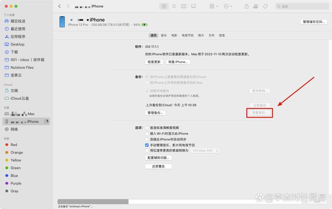The image size is (332, 209).
Task: Select the Blue tag in sidebar
Action: point(11,176)
